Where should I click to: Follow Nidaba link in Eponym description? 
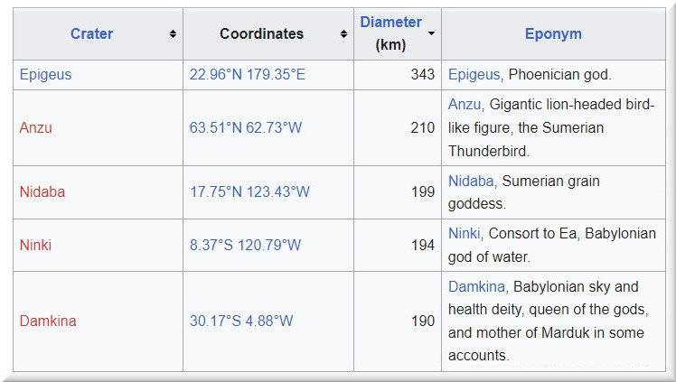click(x=471, y=182)
